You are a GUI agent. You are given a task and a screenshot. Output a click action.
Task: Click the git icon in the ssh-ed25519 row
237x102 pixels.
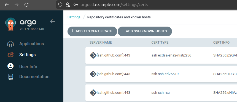point(93,74)
